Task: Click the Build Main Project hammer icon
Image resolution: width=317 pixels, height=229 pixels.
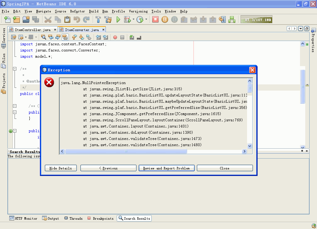Action: (x=98, y=20)
